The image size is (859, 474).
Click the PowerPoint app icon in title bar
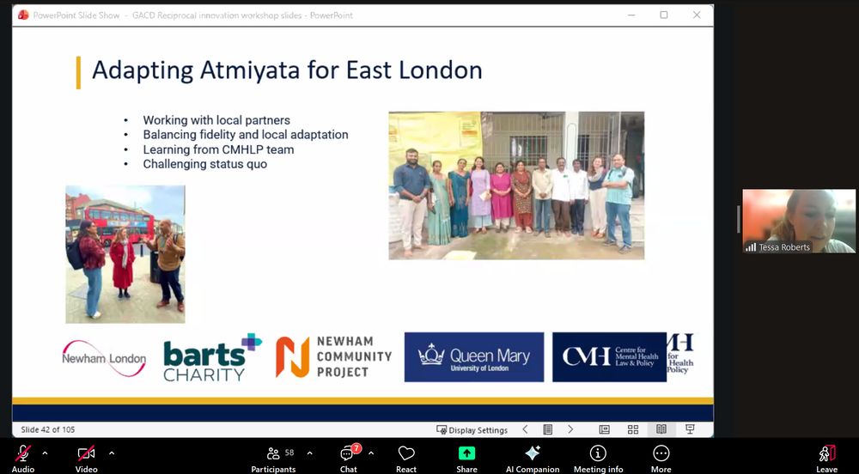click(23, 15)
